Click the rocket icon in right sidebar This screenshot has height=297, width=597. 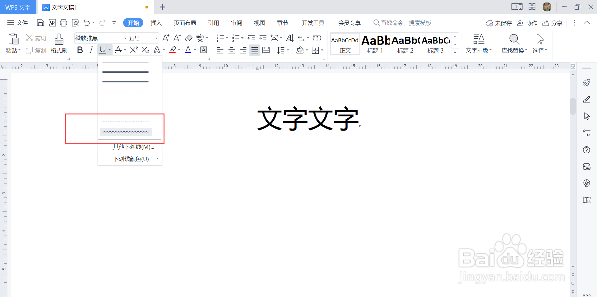pos(587,82)
